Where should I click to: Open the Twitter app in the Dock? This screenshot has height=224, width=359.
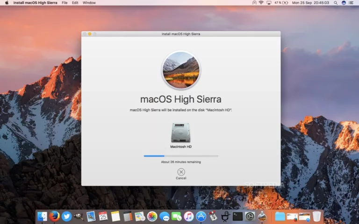(x=67, y=216)
